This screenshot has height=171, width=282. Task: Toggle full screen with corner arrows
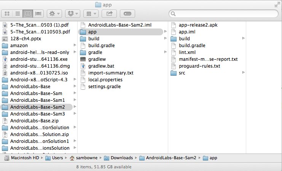coord(277,5)
